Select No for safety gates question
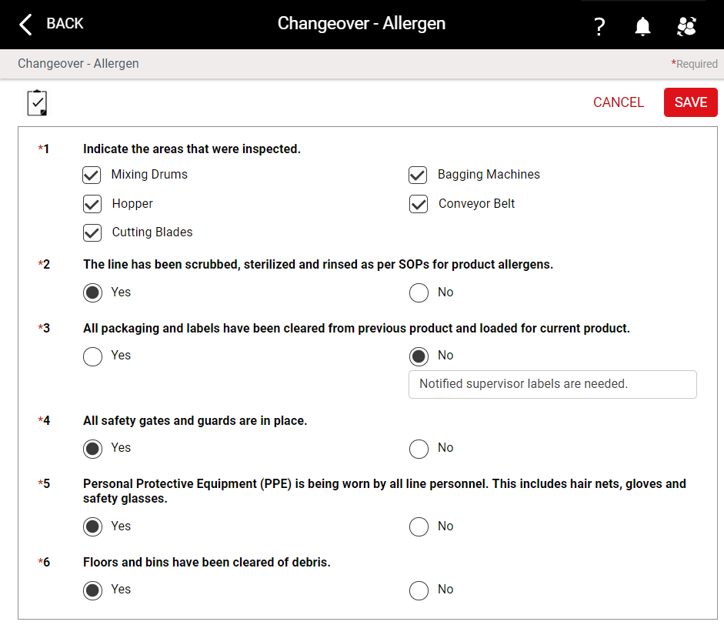 [419, 449]
